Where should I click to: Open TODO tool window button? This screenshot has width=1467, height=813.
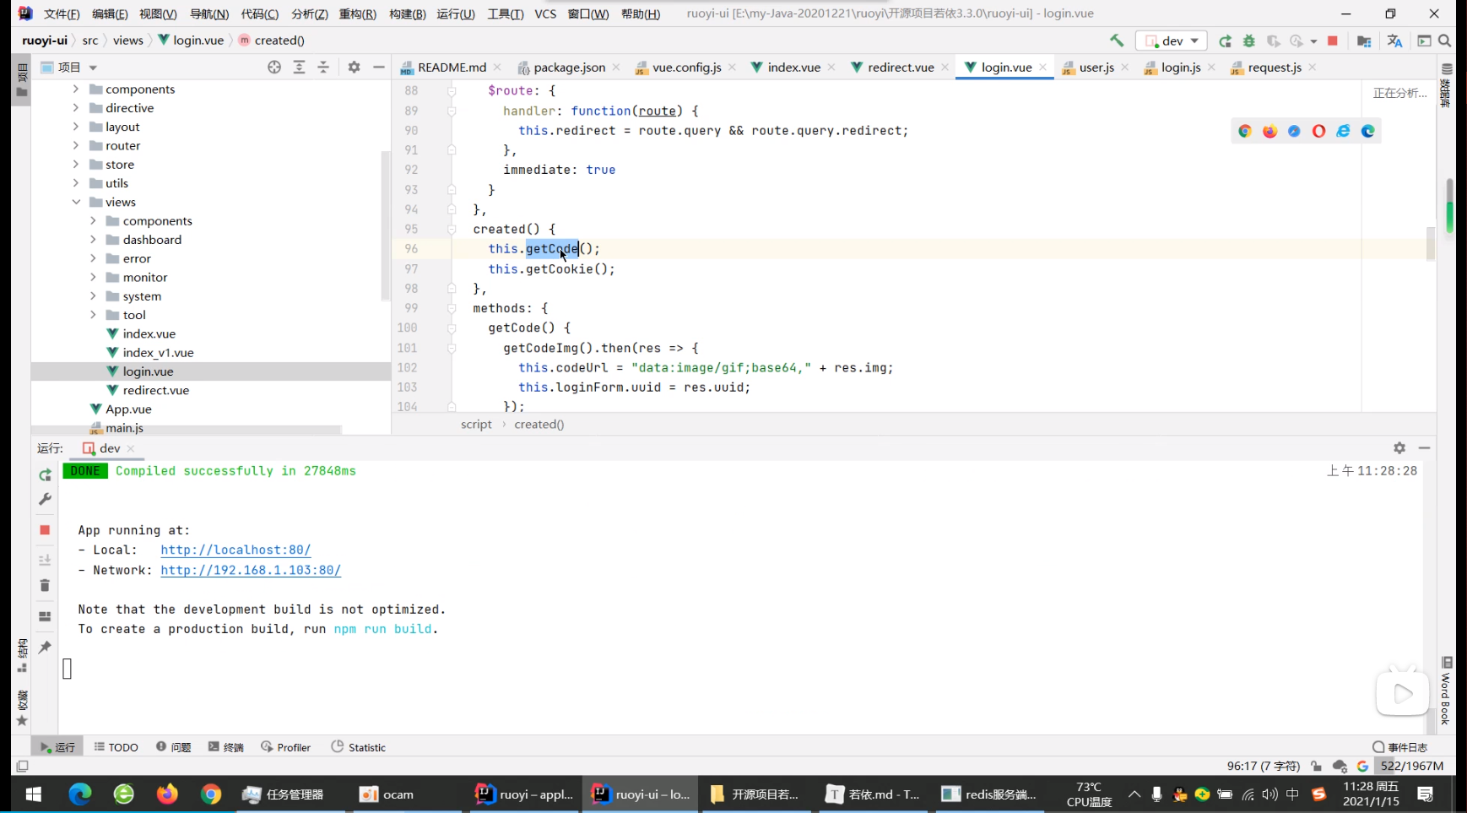tap(116, 747)
